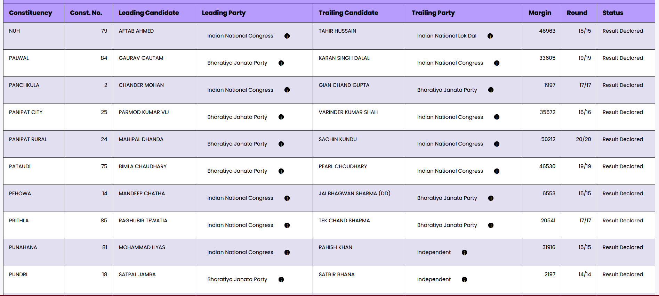Select leading candidate AFTAB AHMED
659x296 pixels.
pos(136,31)
